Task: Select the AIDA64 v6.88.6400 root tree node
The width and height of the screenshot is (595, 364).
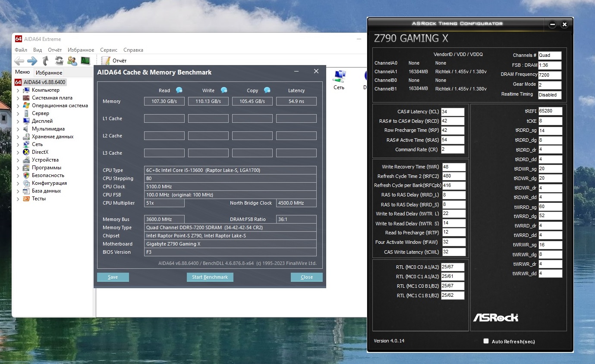Action: [x=41, y=82]
